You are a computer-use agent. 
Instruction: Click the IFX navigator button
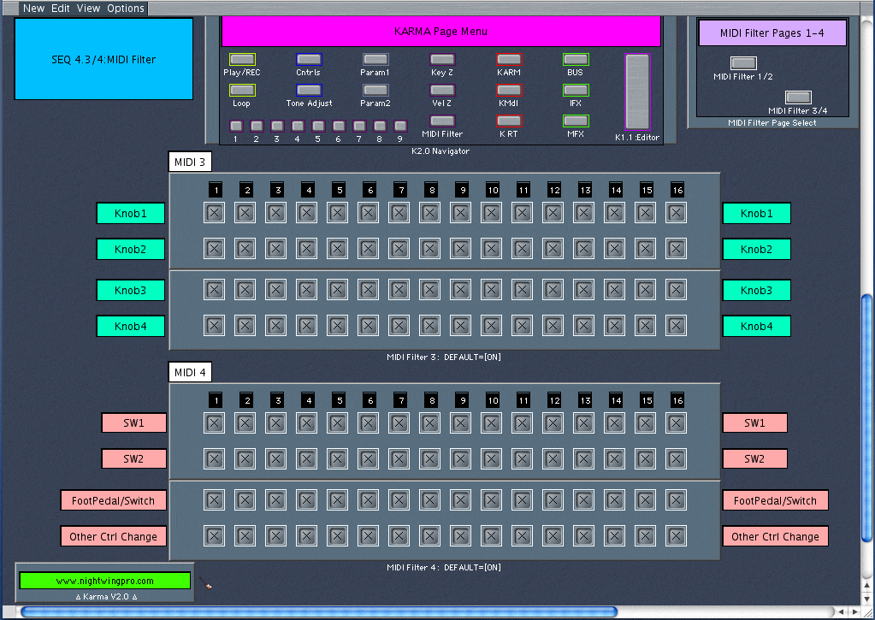click(x=576, y=91)
